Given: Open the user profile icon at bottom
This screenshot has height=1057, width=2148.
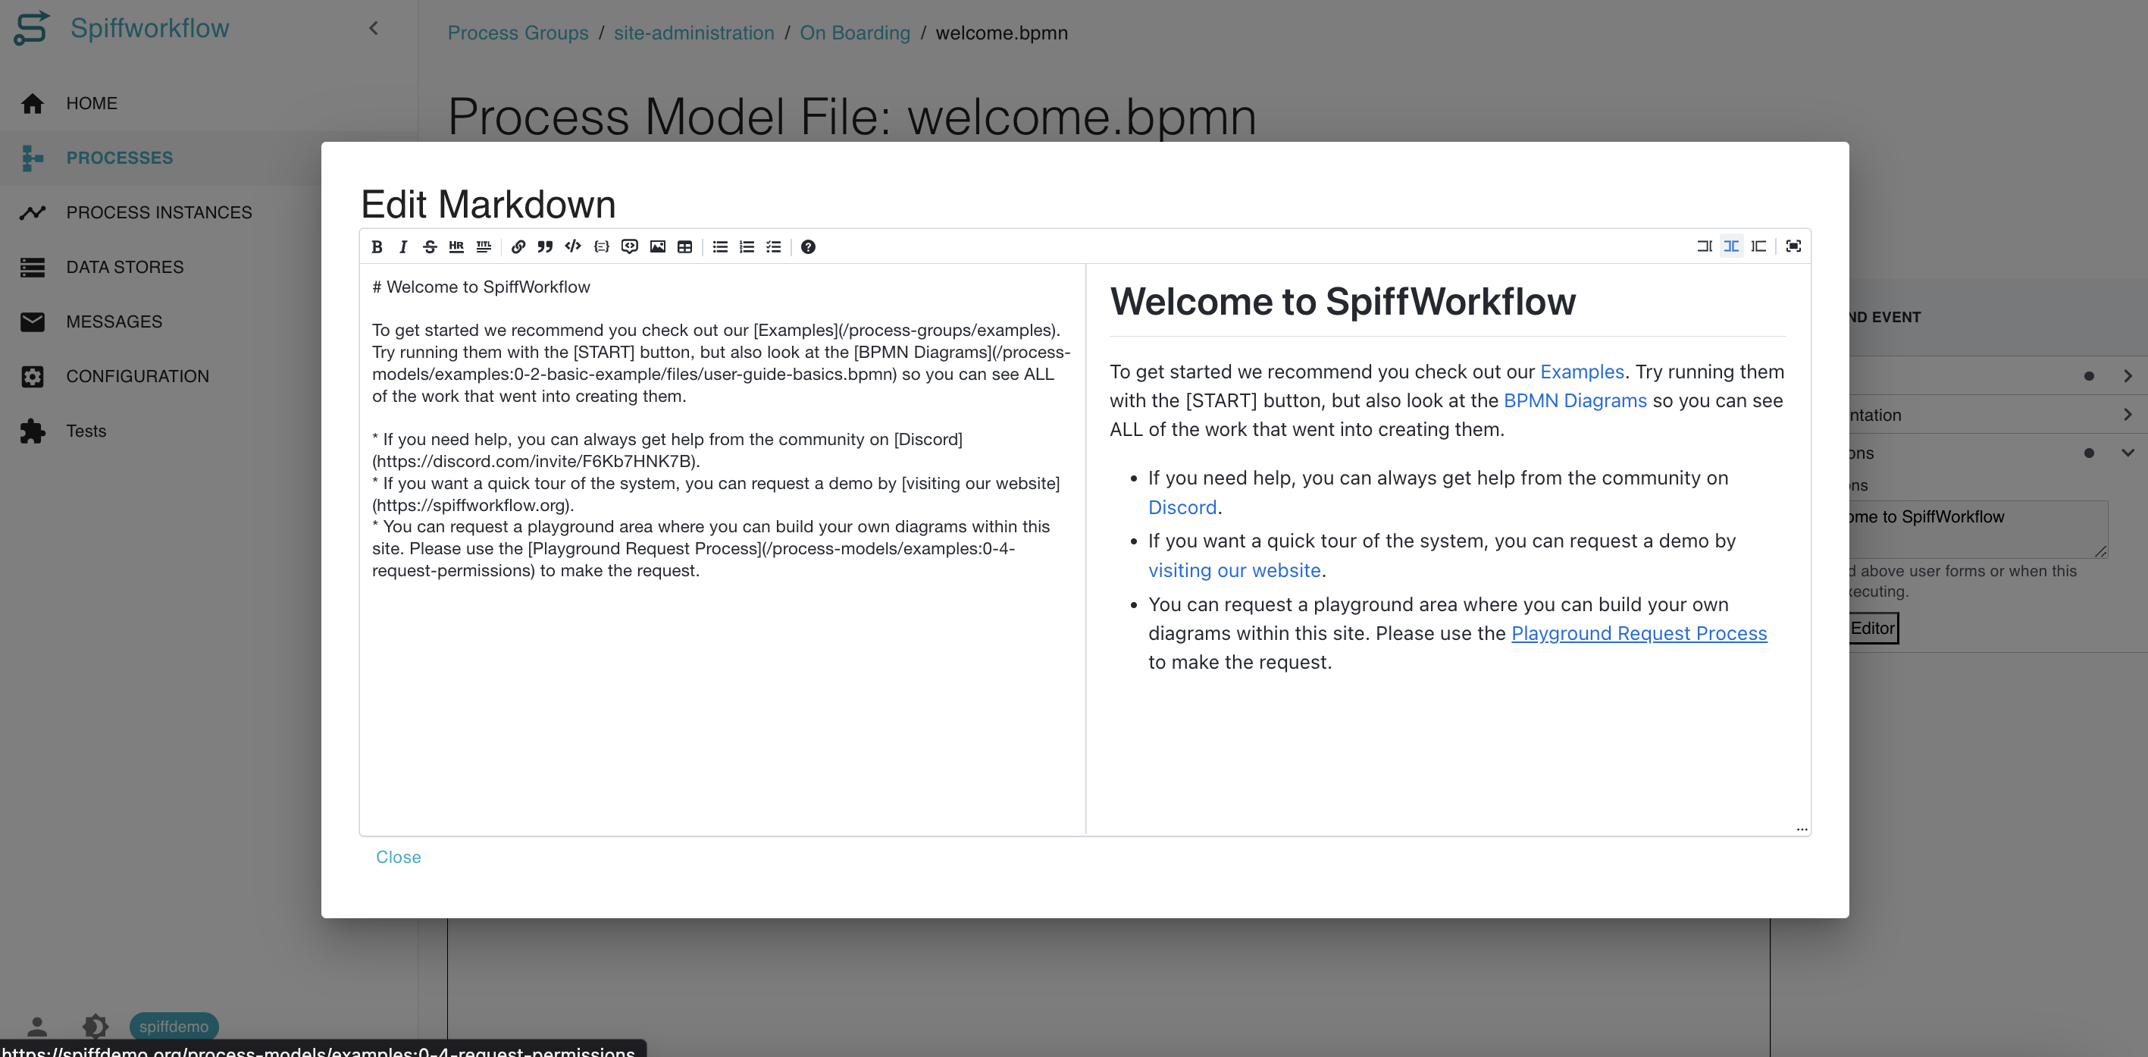Looking at the screenshot, I should pyautogui.click(x=36, y=1026).
